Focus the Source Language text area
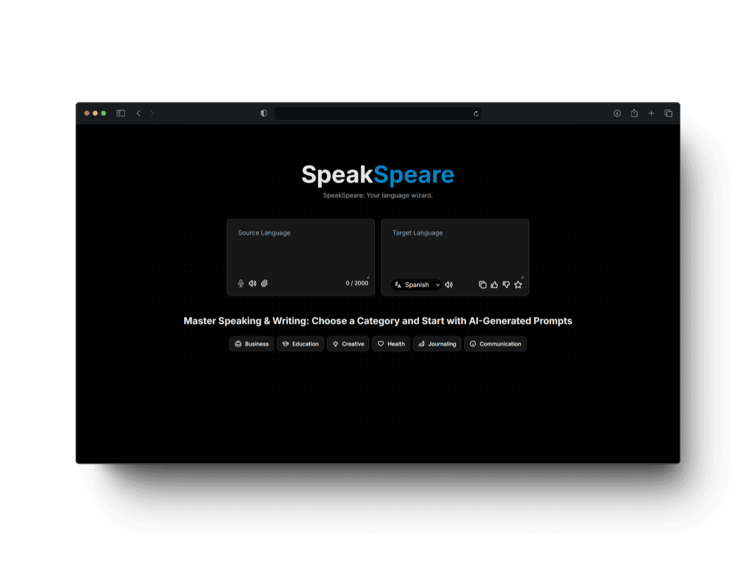Screen dimensions: 756x567 [x=301, y=250]
